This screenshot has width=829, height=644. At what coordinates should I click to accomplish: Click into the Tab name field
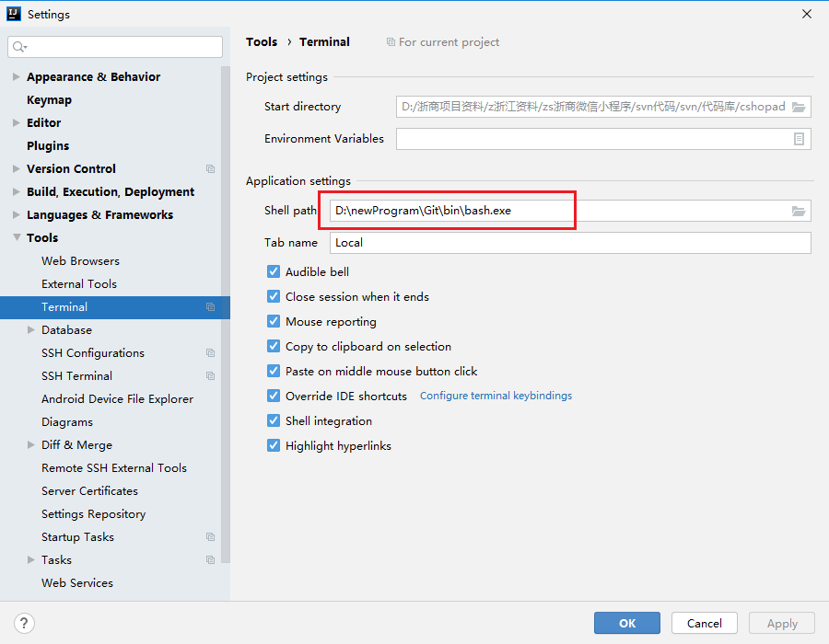click(x=569, y=243)
